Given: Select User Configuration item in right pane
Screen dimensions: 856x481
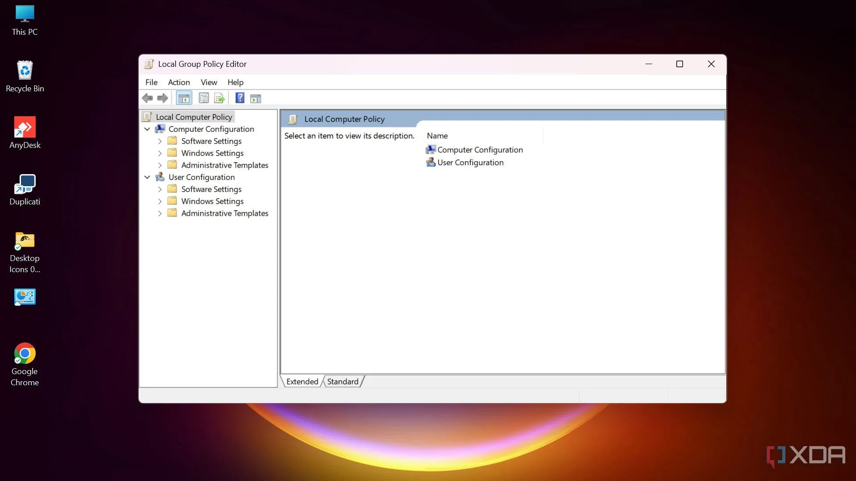Looking at the screenshot, I should pos(470,163).
